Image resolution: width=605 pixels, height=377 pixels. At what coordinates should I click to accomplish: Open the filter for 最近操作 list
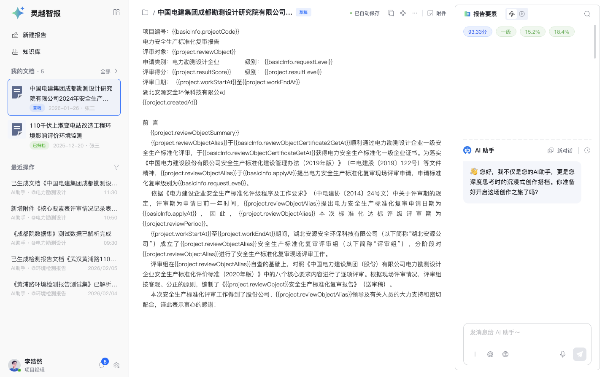[116, 167]
